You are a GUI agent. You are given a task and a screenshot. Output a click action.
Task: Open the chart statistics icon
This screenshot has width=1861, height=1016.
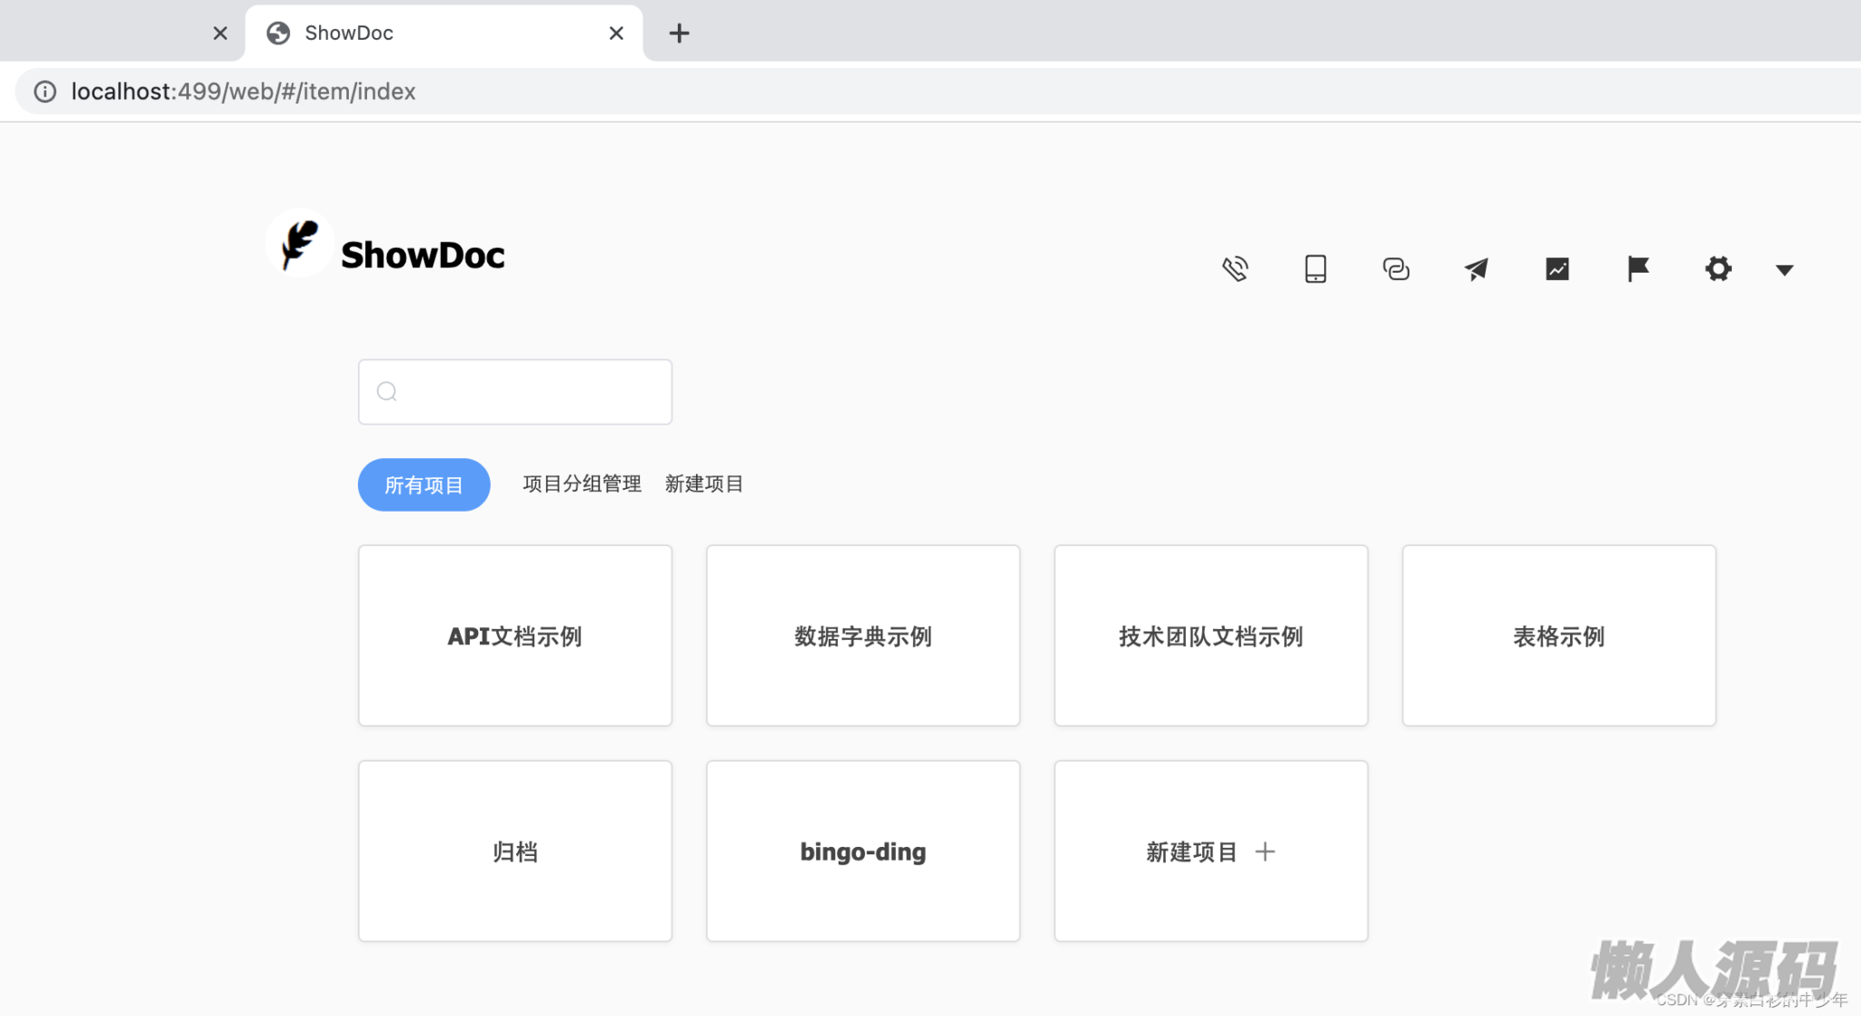[x=1557, y=269]
